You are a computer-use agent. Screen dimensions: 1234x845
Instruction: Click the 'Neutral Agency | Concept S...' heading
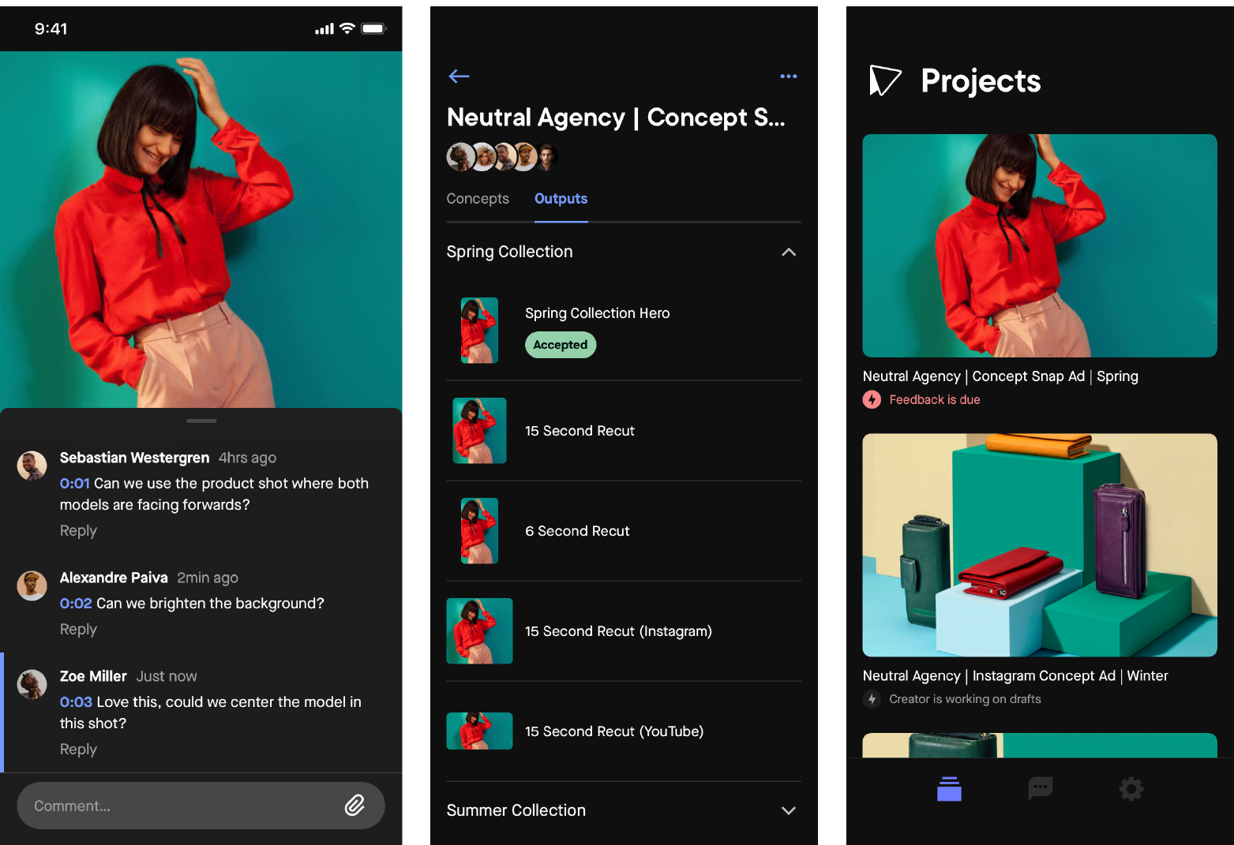click(616, 118)
